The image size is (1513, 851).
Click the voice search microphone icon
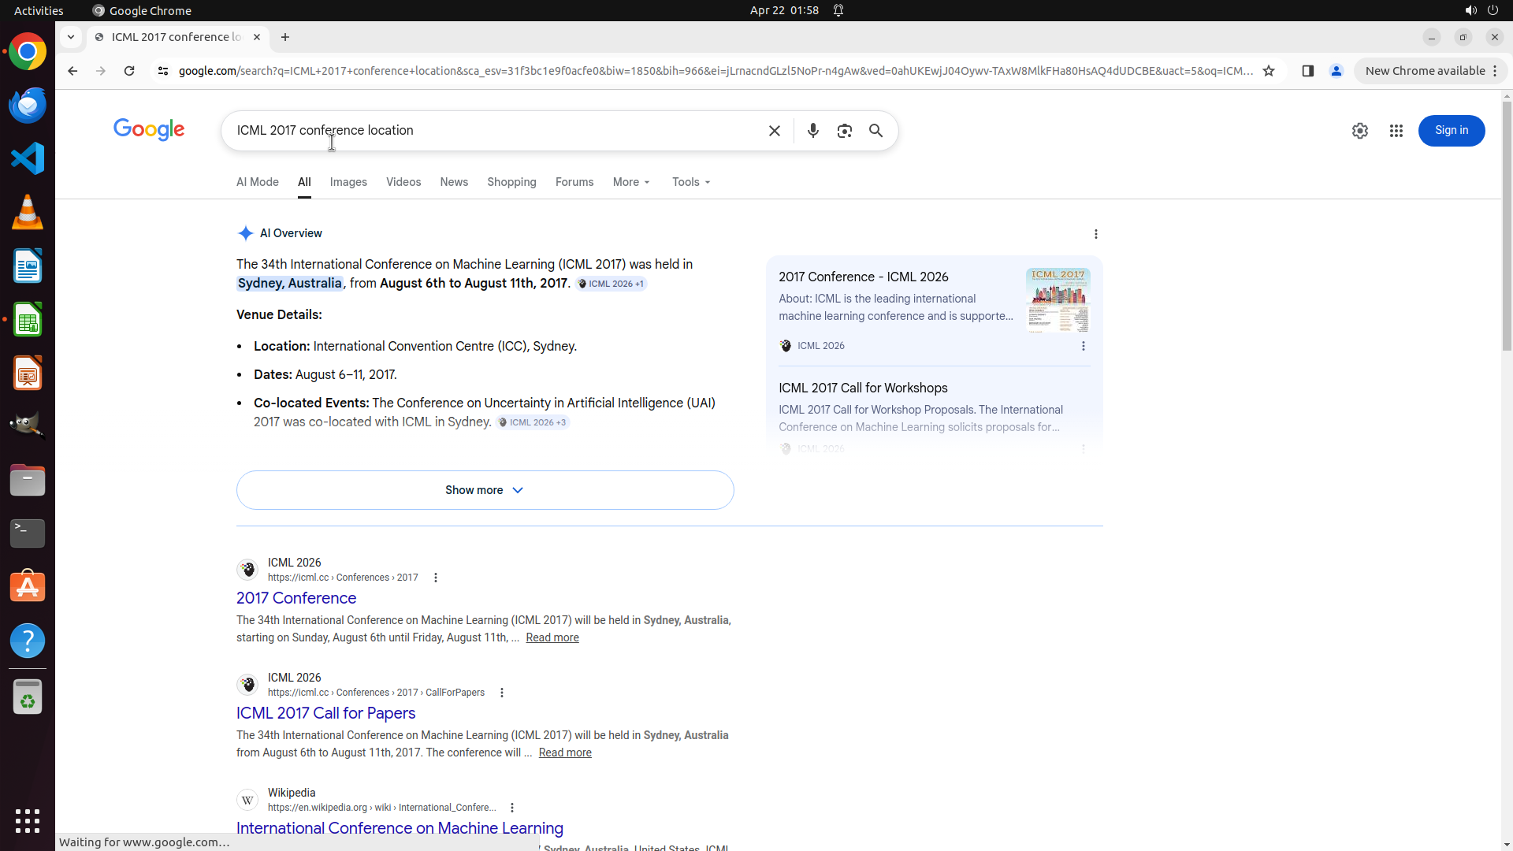(x=812, y=131)
